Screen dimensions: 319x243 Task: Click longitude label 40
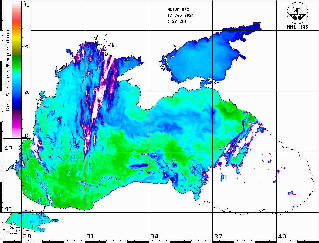282,236
